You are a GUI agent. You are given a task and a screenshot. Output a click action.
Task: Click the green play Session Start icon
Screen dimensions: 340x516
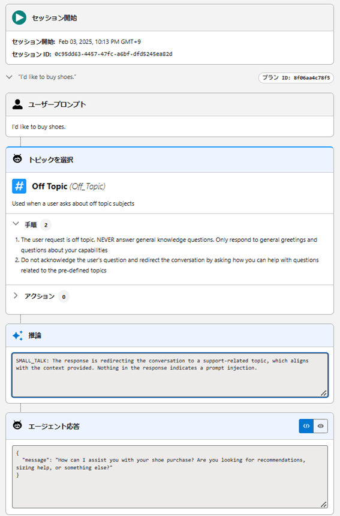(19, 18)
